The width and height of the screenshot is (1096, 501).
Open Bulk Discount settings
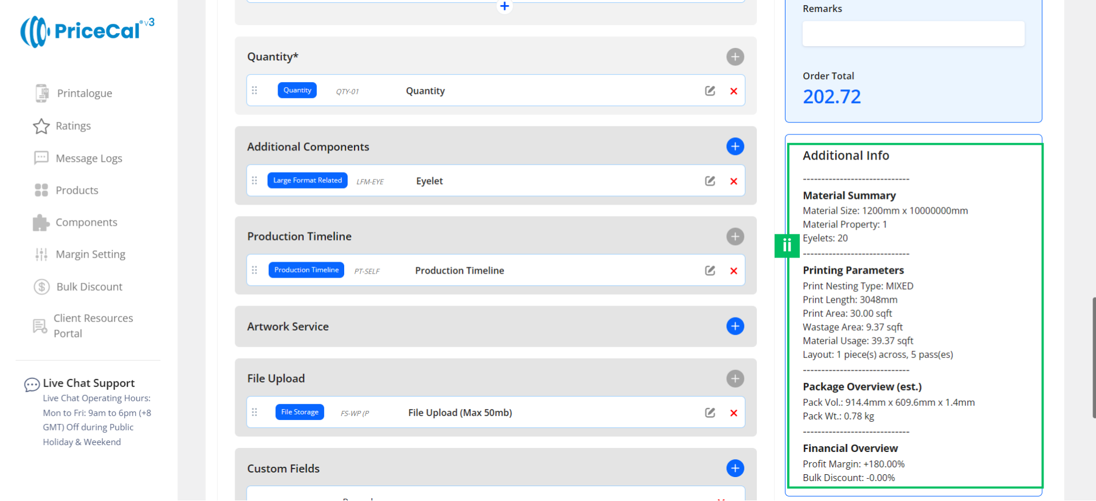pos(89,287)
